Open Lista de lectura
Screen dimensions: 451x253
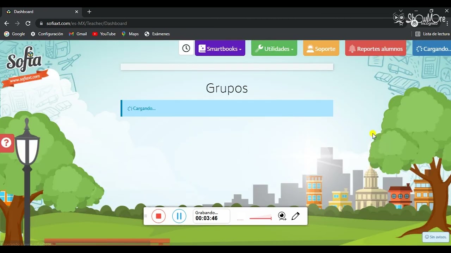[432, 34]
